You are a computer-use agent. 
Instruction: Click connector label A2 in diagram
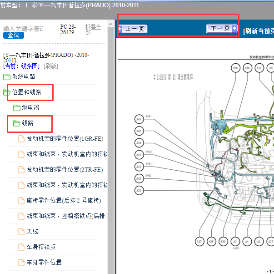coord(259,242)
